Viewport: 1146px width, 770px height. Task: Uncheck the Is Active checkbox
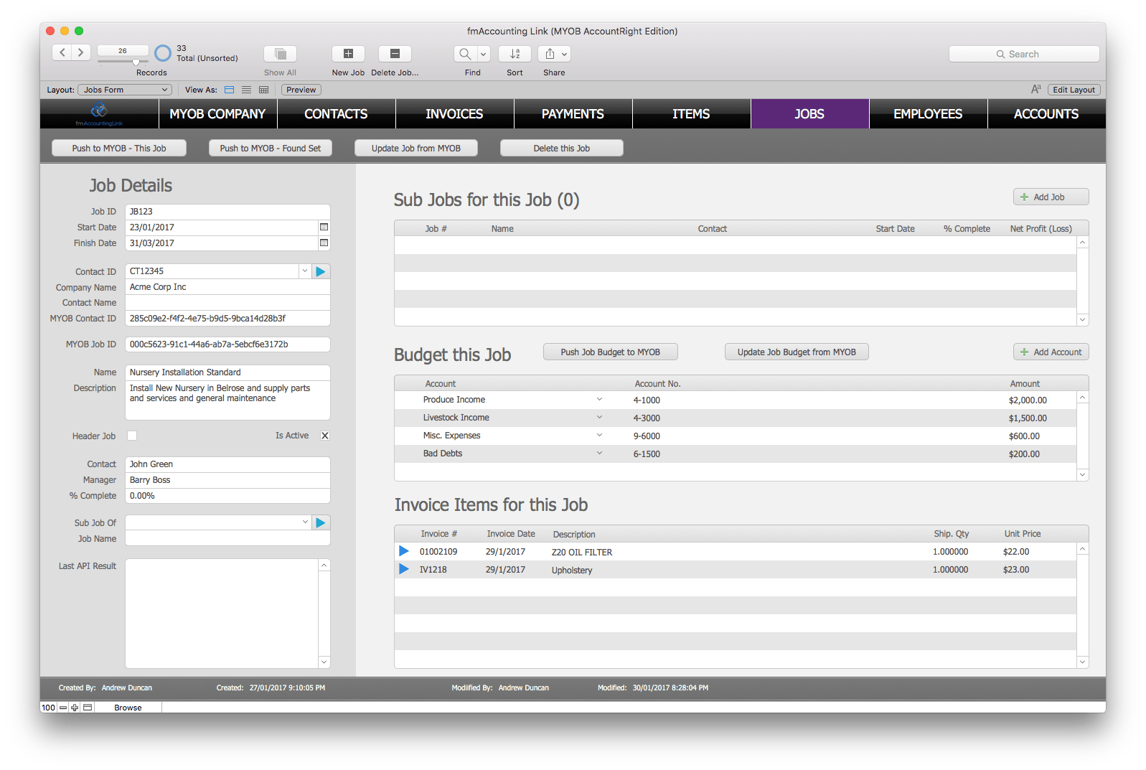tap(325, 436)
